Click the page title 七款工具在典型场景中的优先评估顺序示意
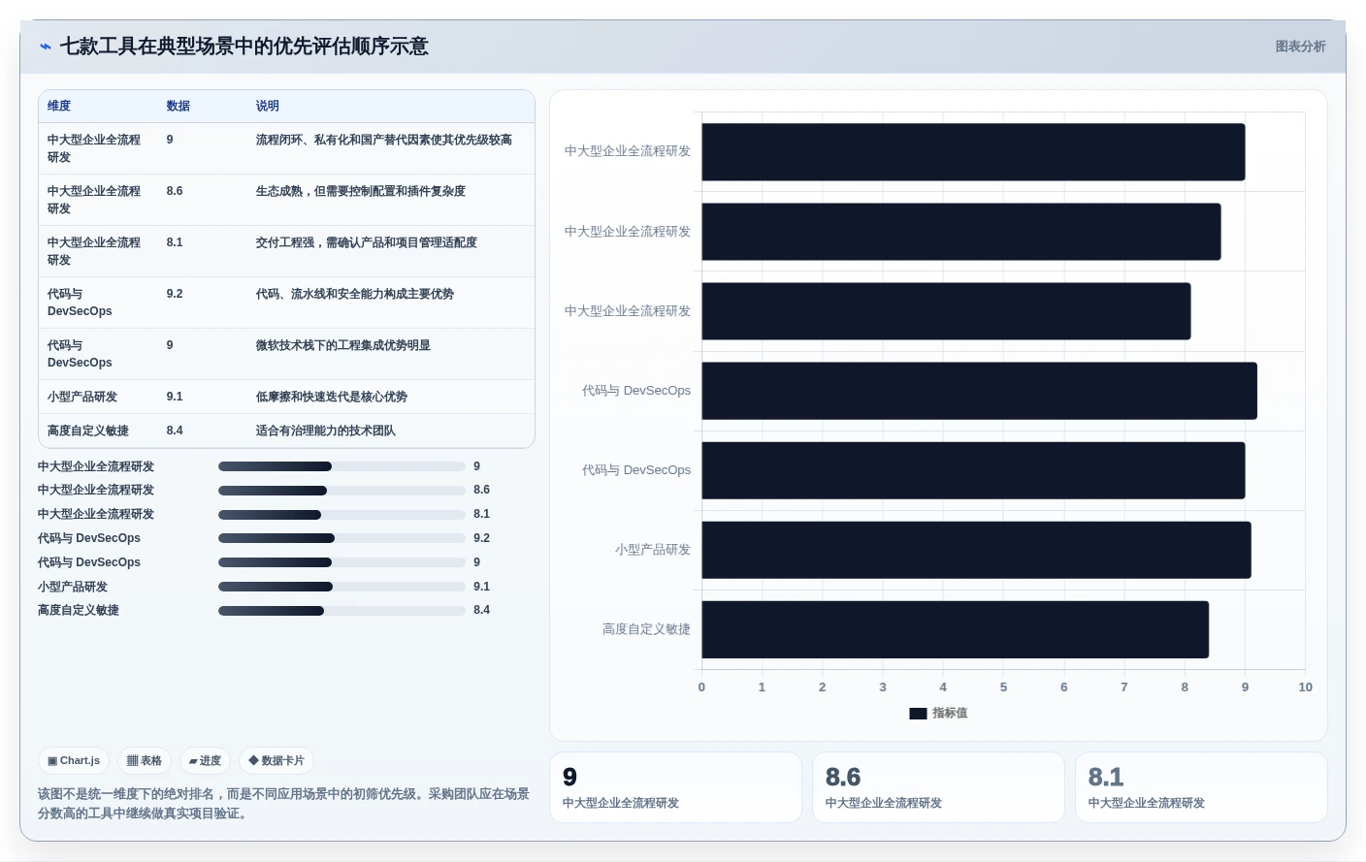Image resolution: width=1366 pixels, height=862 pixels. tap(244, 47)
